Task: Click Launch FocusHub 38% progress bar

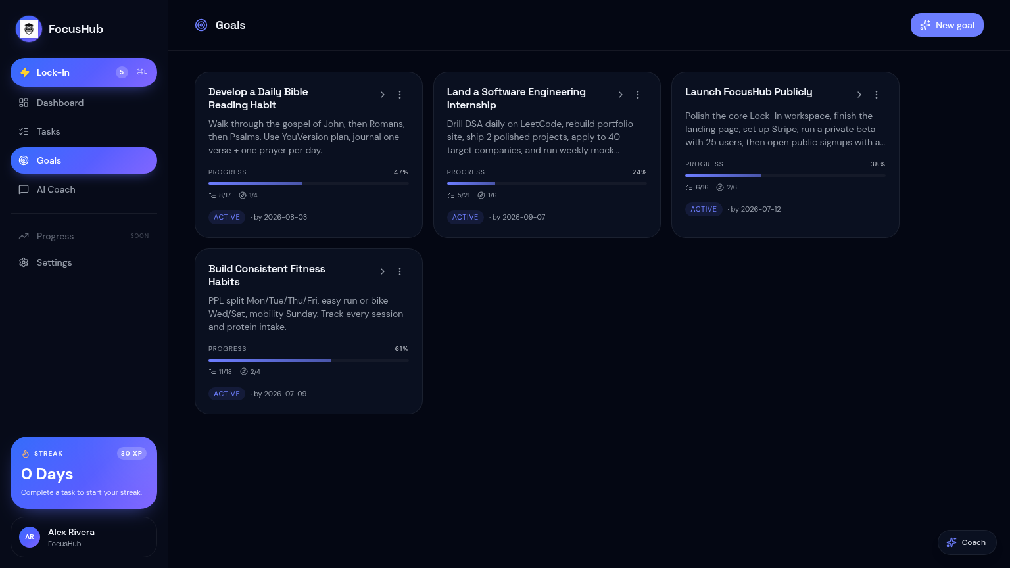Action: [x=785, y=176]
